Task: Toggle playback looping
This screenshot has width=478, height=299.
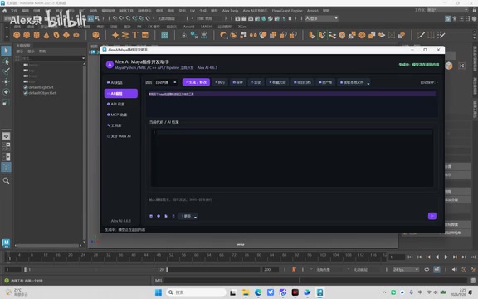Action: pyautogui.click(x=427, y=269)
